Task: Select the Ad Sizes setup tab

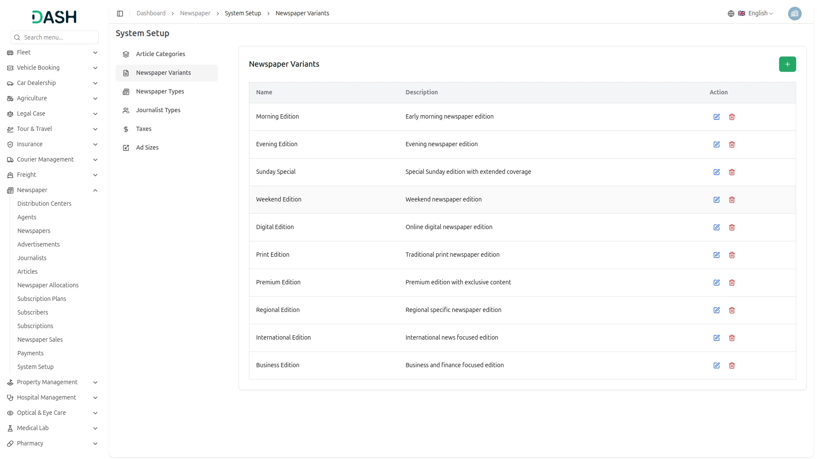Action: pyautogui.click(x=147, y=147)
